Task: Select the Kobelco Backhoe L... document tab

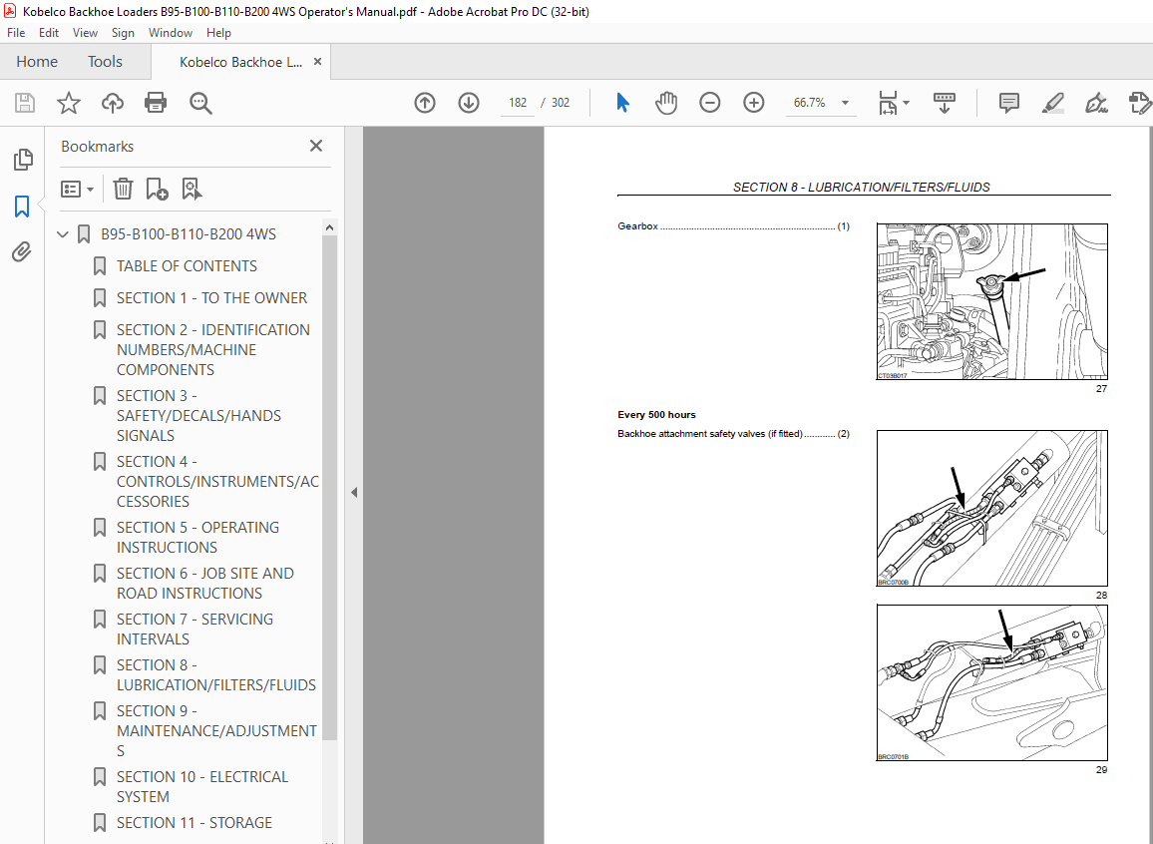Action: (x=240, y=62)
